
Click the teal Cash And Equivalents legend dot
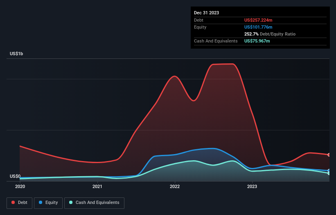71,202
